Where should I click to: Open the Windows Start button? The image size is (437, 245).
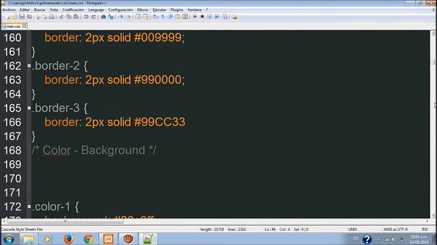9,239
